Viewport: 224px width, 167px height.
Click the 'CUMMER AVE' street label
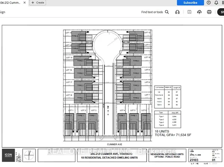coord(115,145)
